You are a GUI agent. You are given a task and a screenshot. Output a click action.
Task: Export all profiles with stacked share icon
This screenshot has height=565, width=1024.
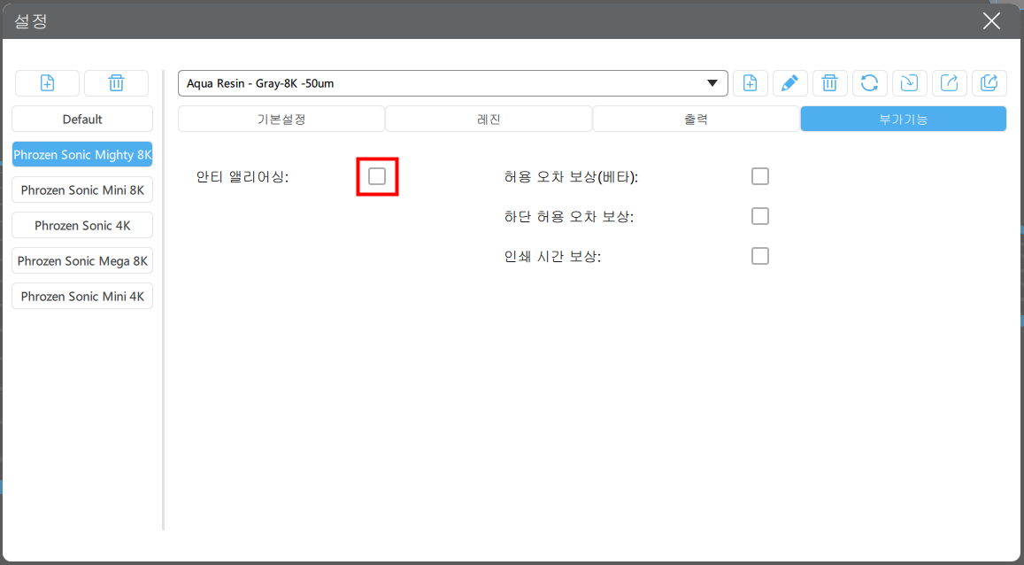(x=989, y=83)
